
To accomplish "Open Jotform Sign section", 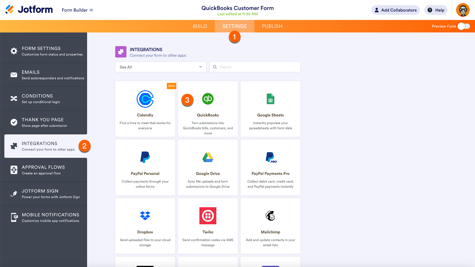I will pos(44,193).
